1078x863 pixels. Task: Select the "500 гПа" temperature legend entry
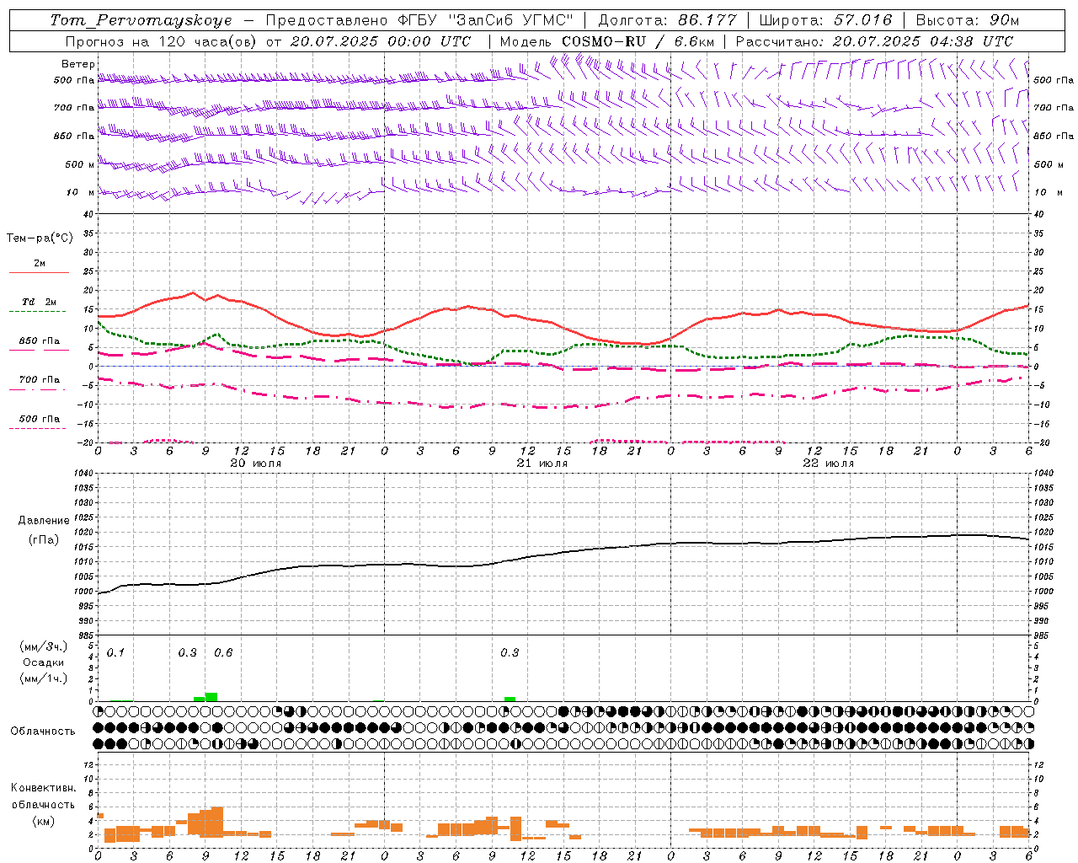pyautogui.click(x=40, y=419)
